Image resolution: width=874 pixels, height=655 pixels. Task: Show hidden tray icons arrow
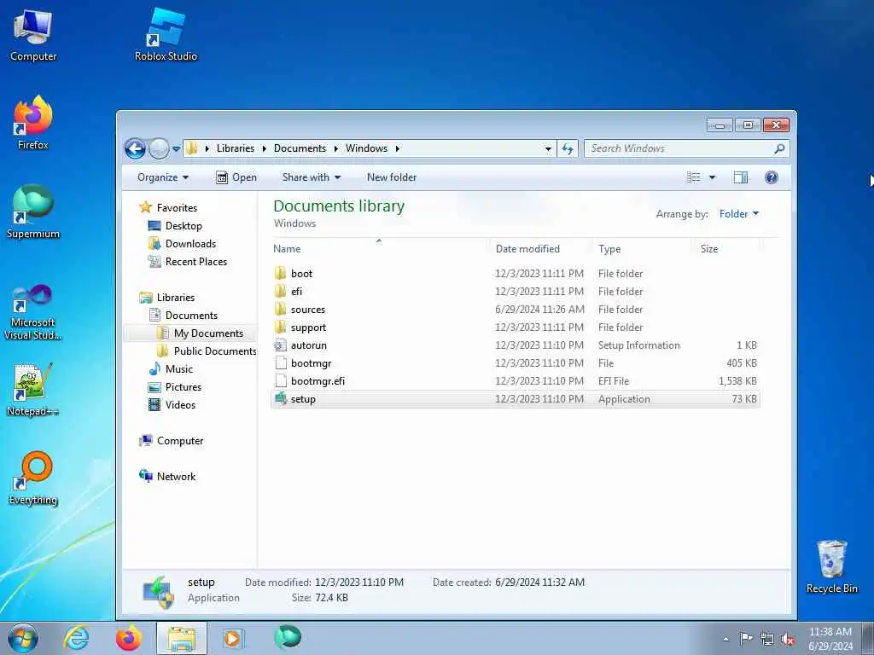point(725,640)
